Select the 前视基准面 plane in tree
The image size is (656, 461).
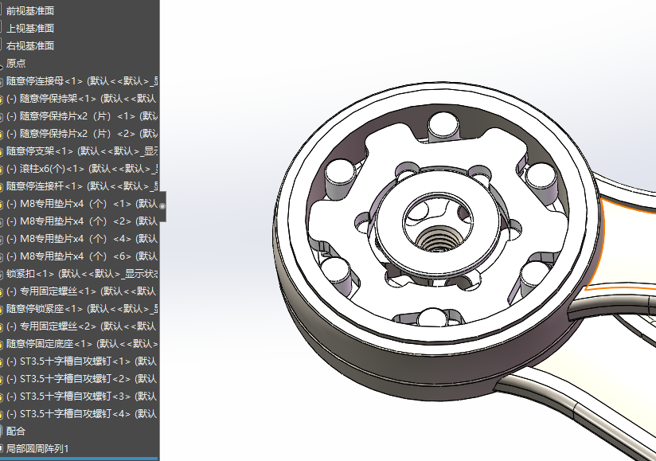[30, 11]
